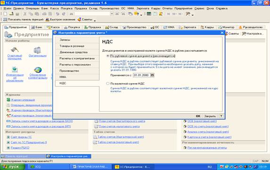This screenshot has width=270, height=170.
Task: Expand the arrow after Советы toolbar button
Action: [95, 21]
